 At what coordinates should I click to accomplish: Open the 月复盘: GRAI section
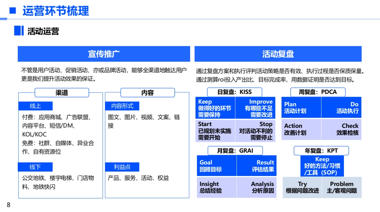(235, 150)
